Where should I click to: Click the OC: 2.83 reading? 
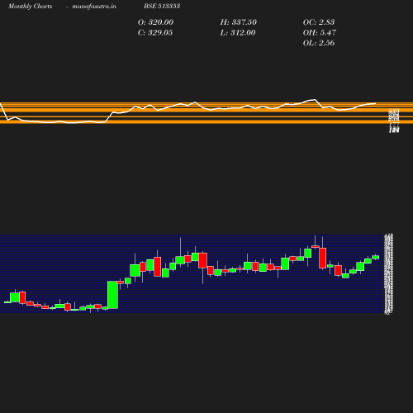[x=319, y=22]
